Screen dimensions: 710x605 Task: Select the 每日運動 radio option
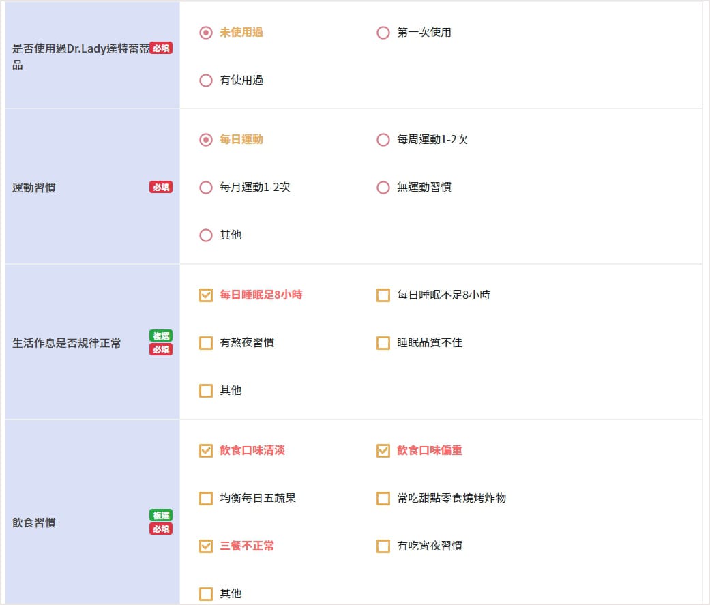click(206, 139)
